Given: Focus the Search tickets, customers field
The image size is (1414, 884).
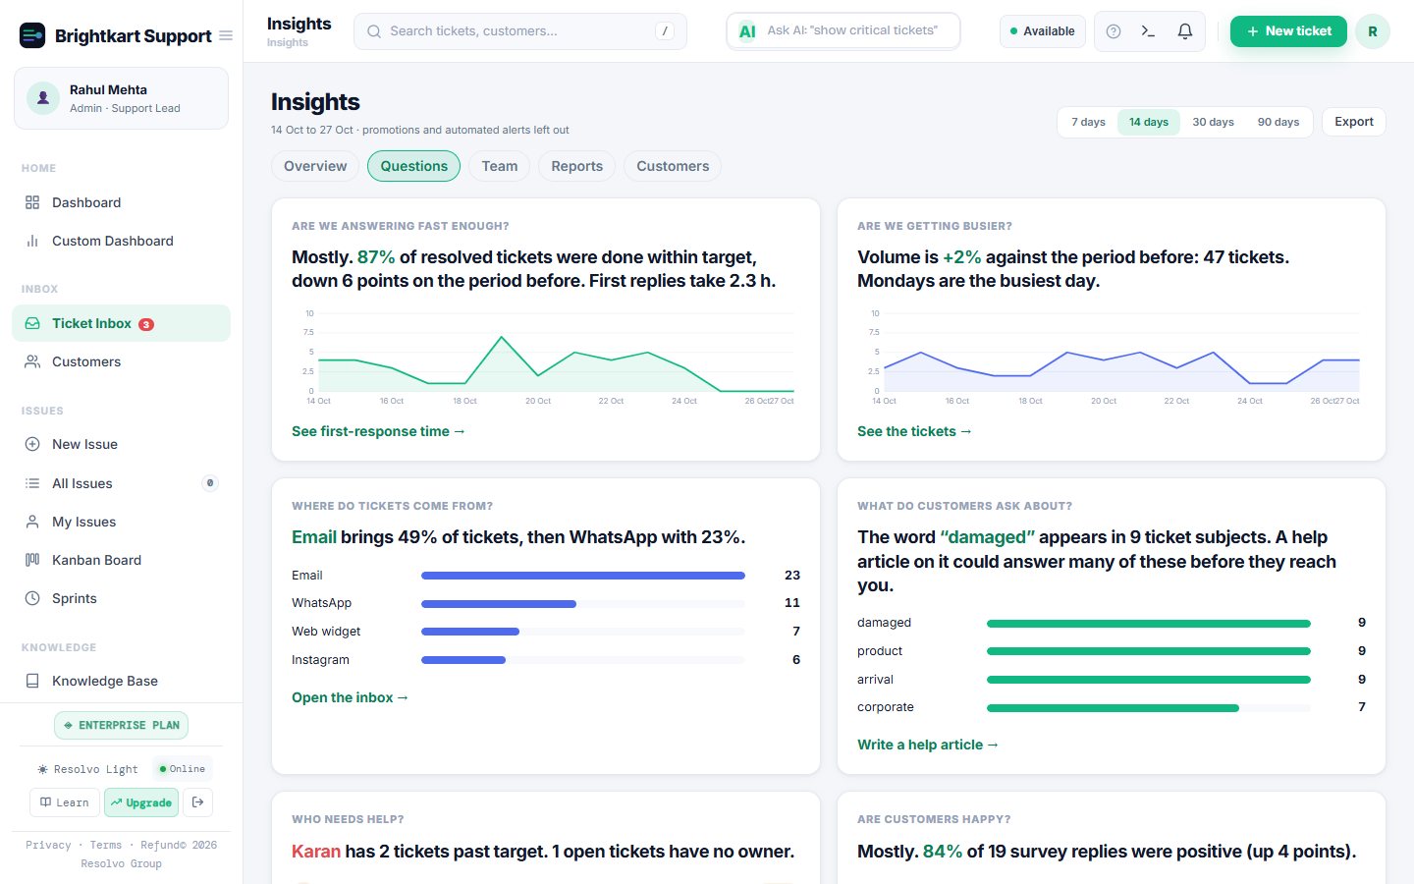Looking at the screenshot, I should pyautogui.click(x=520, y=31).
